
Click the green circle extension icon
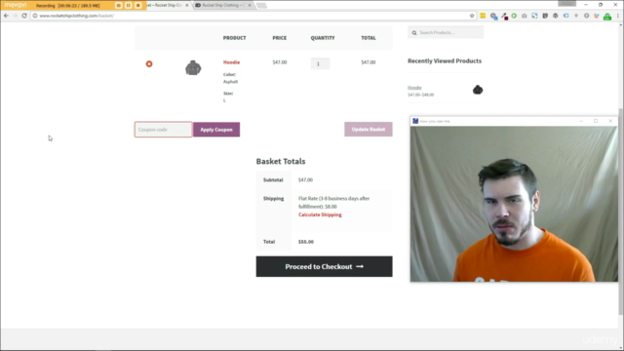pos(514,16)
